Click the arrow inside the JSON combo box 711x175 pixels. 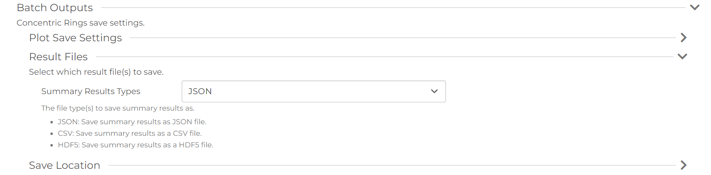coord(434,91)
